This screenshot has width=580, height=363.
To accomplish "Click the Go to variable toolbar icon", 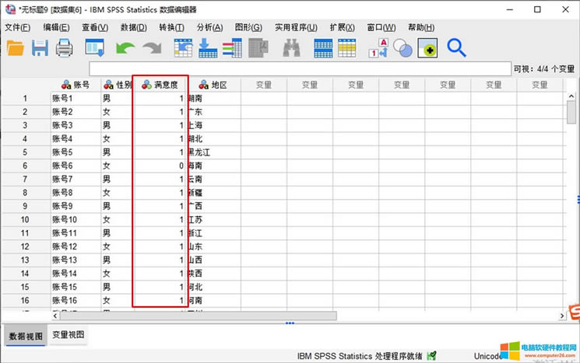I will point(208,48).
